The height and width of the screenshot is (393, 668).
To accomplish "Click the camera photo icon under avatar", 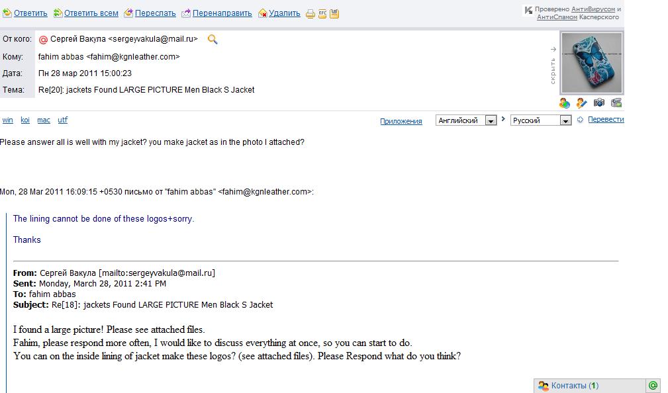I will coord(598,103).
